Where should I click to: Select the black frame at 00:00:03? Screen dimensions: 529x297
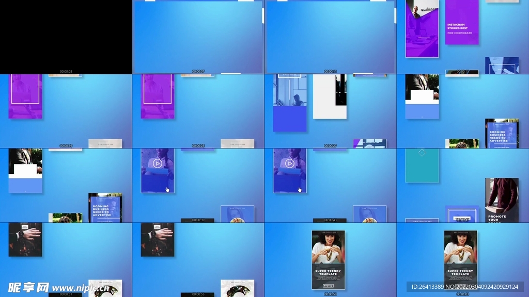tap(66, 35)
